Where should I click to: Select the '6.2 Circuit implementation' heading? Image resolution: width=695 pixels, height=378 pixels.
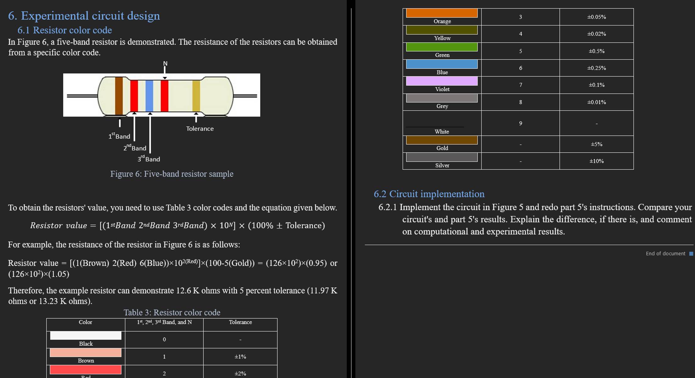429,194
